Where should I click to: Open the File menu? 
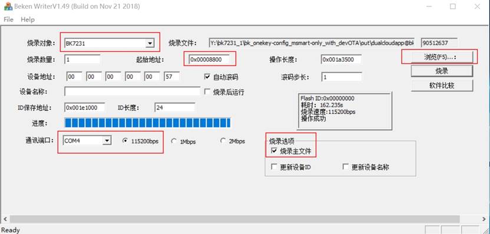[x=8, y=19]
